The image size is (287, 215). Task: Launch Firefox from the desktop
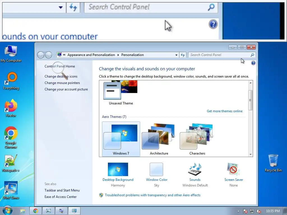coord(11,108)
